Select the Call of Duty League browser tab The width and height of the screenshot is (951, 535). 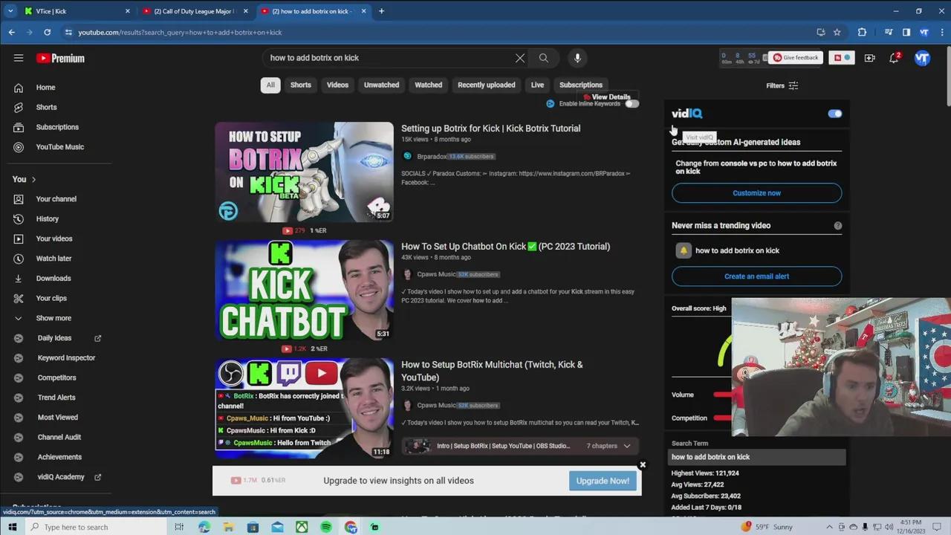193,11
